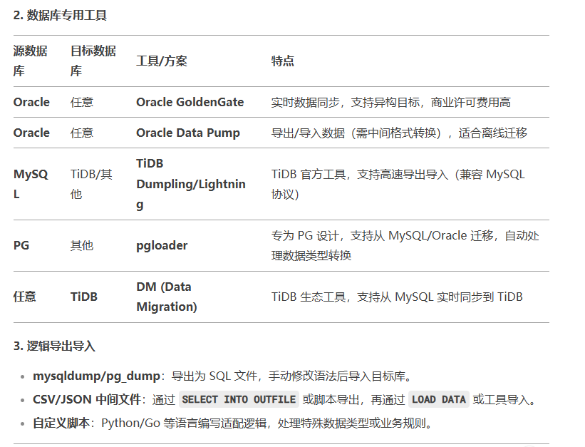Click the "Oracle GoldenGate" tool cell
This screenshot has width=585, height=447.
[190, 102]
